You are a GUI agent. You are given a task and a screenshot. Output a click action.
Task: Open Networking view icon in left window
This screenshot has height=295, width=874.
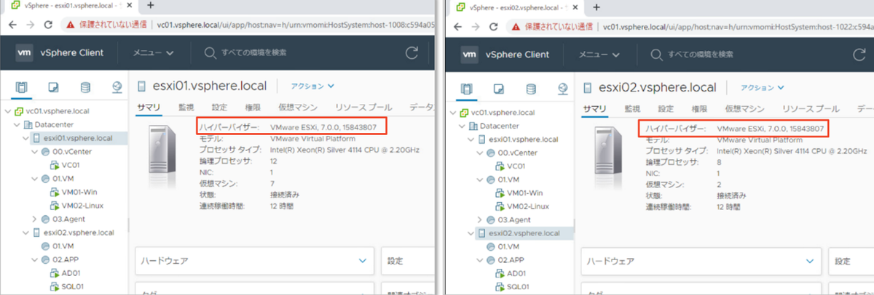[x=117, y=88]
